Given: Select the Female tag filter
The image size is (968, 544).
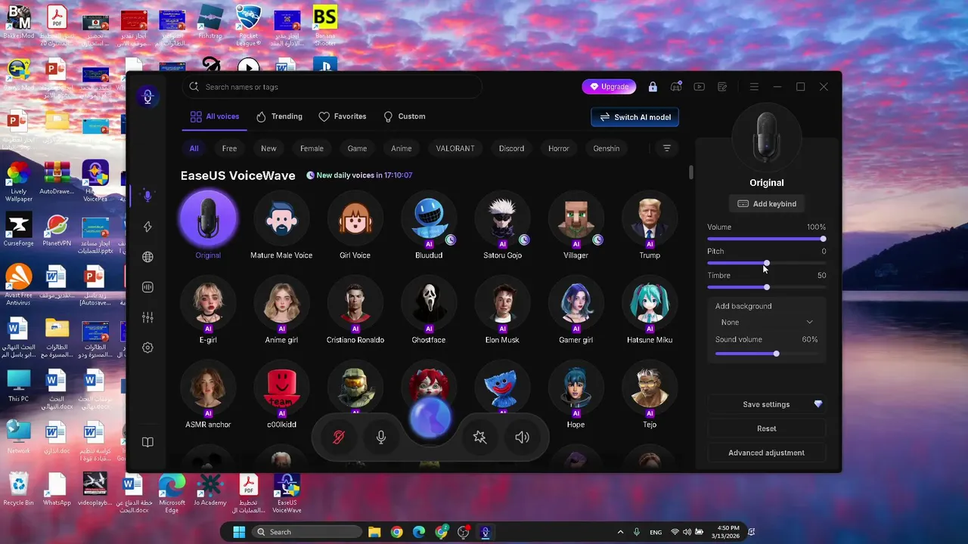Looking at the screenshot, I should pos(312,149).
